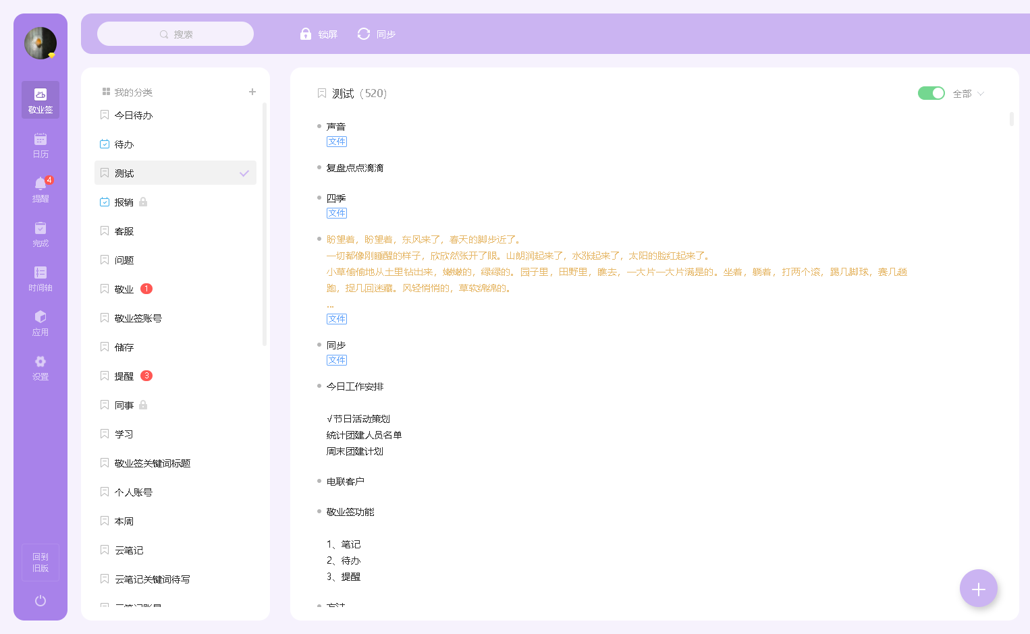This screenshot has width=1030, height=634.
Task: Select 报销 category
Action: coord(175,202)
